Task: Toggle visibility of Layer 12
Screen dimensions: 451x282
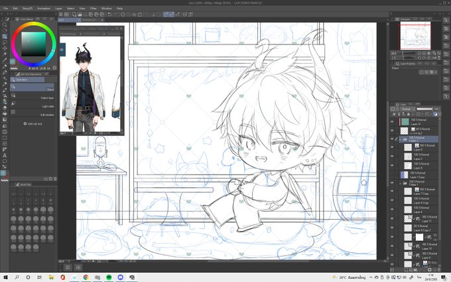Action: (392, 122)
